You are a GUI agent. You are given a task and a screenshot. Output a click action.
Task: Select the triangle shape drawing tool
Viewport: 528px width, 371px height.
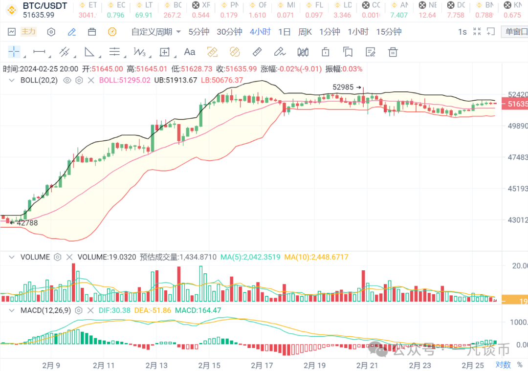pos(89,52)
